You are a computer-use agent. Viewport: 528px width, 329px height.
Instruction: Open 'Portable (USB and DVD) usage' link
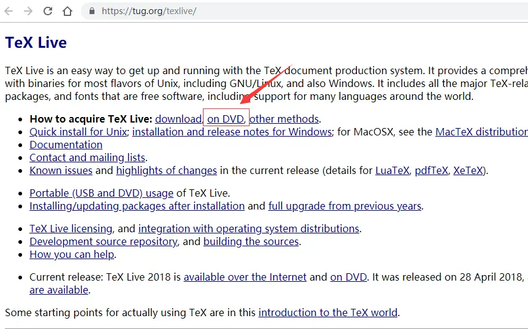[x=101, y=194]
